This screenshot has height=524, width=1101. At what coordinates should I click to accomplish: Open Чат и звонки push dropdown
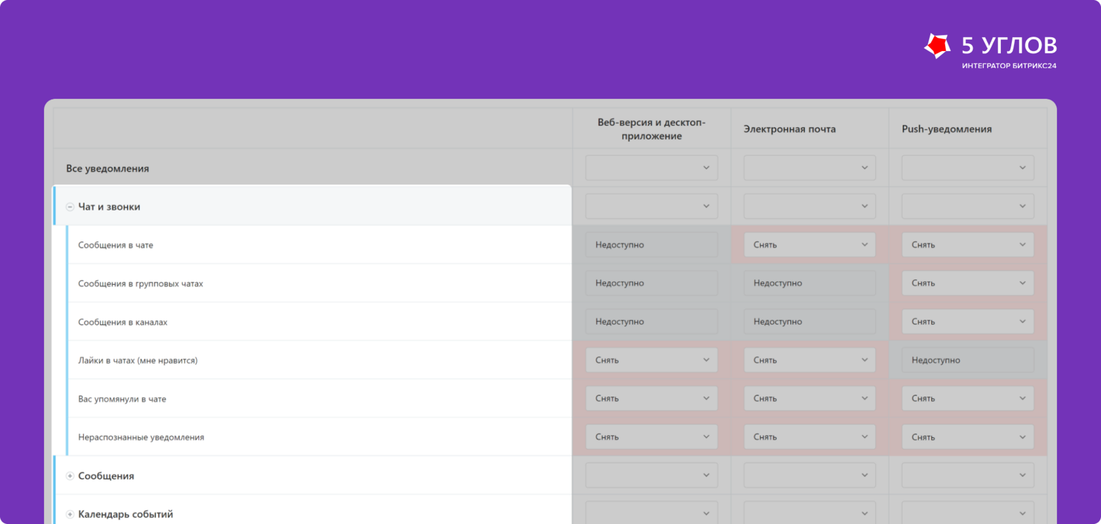(x=968, y=206)
